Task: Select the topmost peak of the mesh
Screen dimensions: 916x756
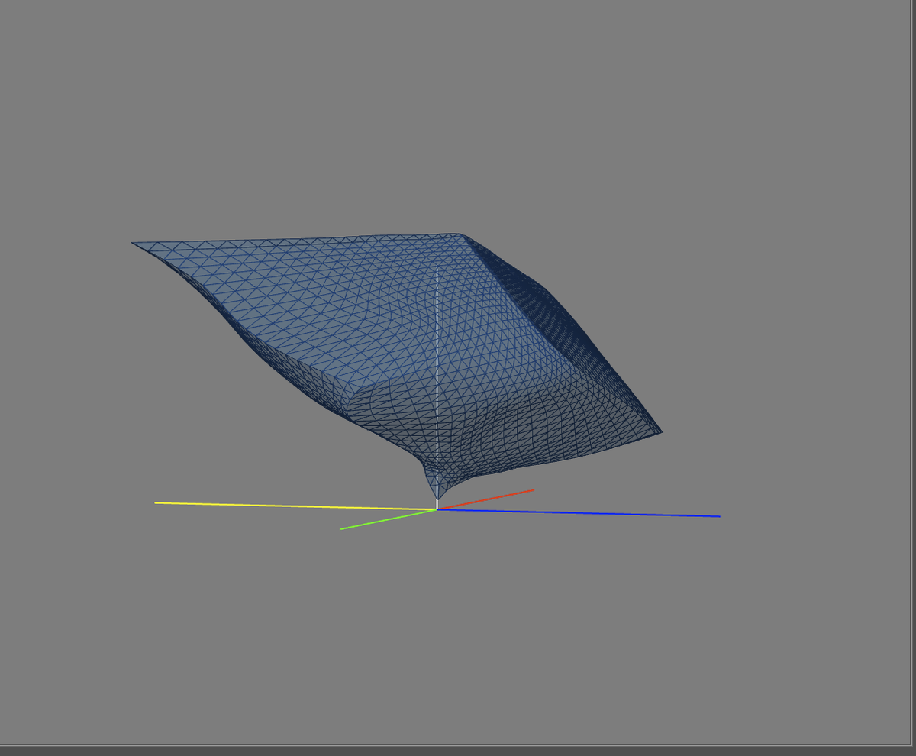Action: (x=456, y=234)
